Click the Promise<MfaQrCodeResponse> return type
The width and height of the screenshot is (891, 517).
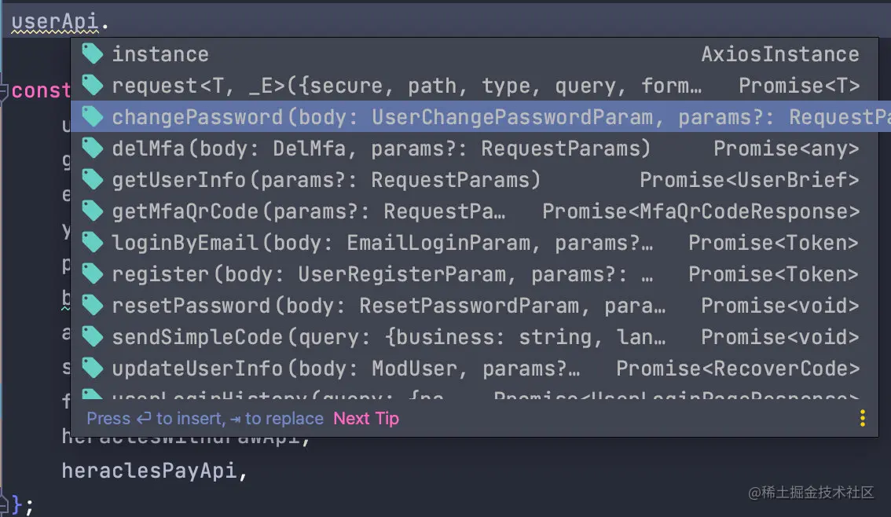click(701, 211)
